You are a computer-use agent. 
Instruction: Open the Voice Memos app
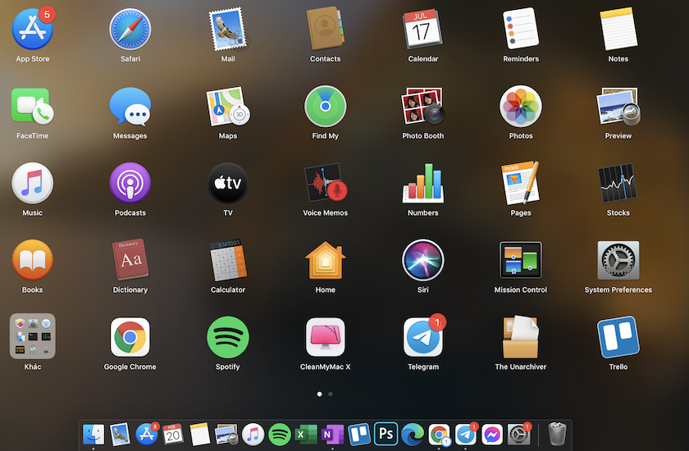tap(325, 184)
